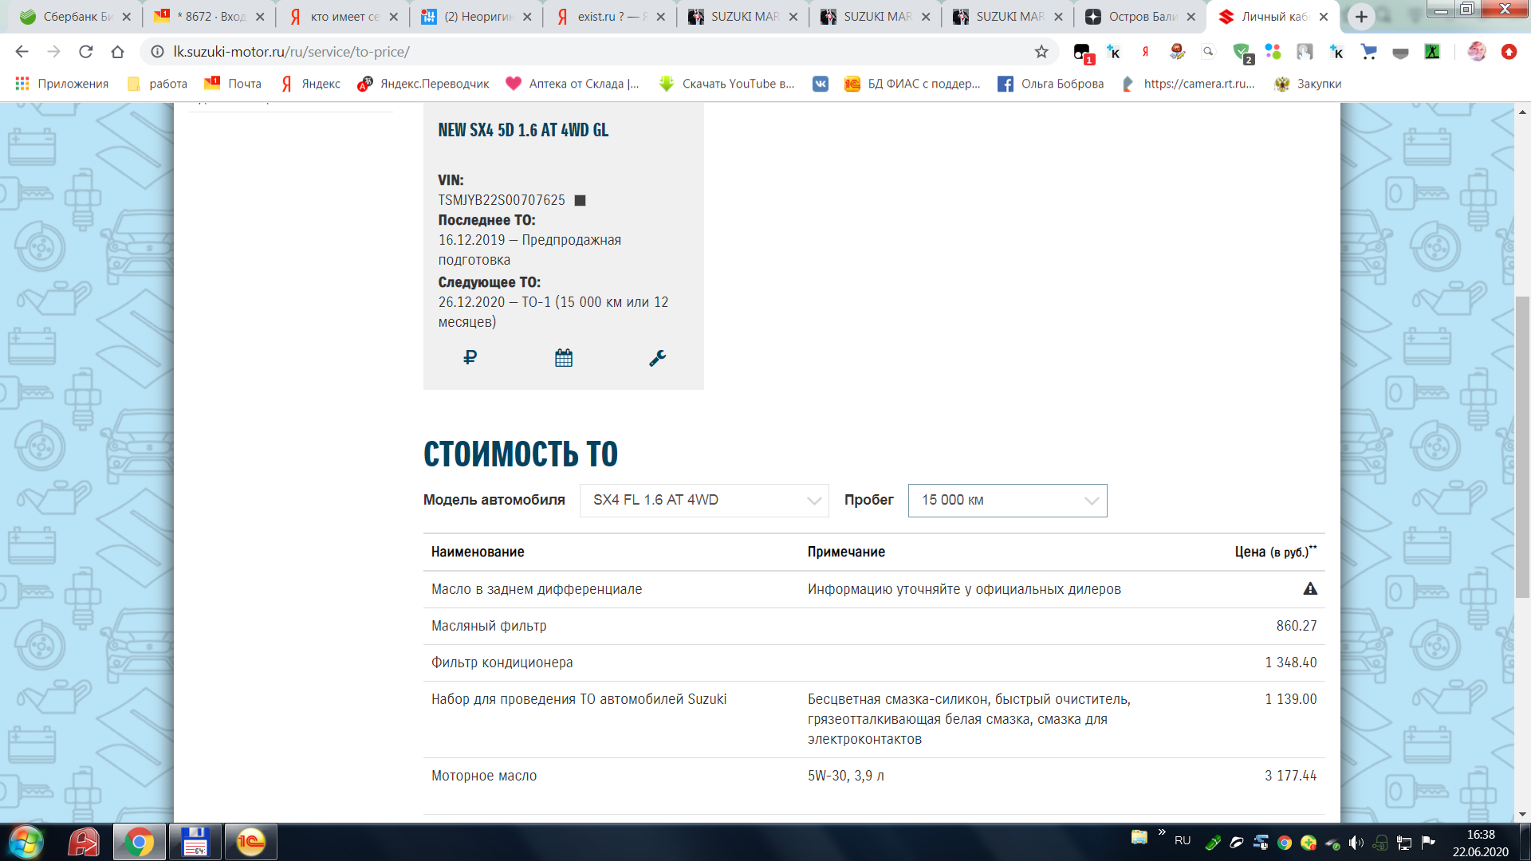Click the Моторное масло row name

click(x=484, y=776)
